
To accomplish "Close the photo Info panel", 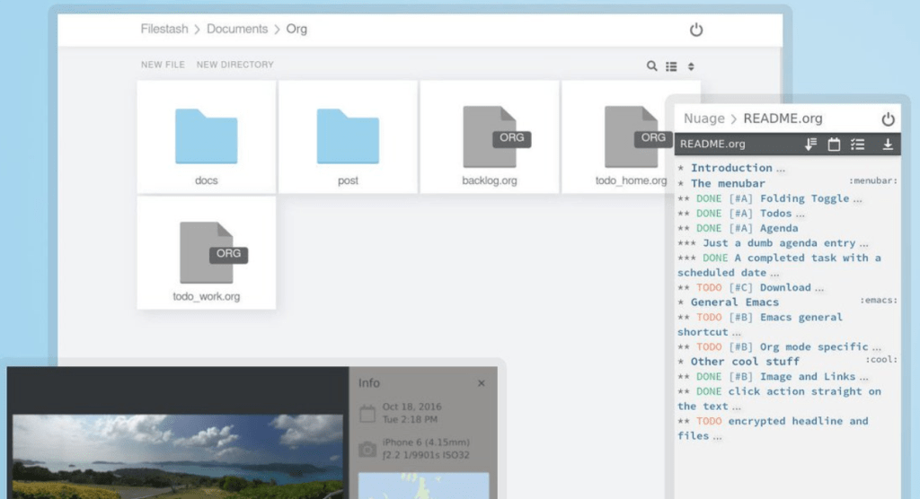I will coord(481,383).
